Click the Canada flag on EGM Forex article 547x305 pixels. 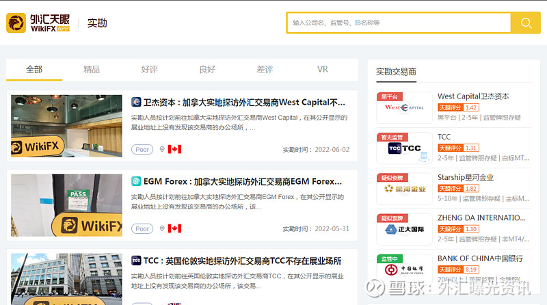tap(174, 228)
